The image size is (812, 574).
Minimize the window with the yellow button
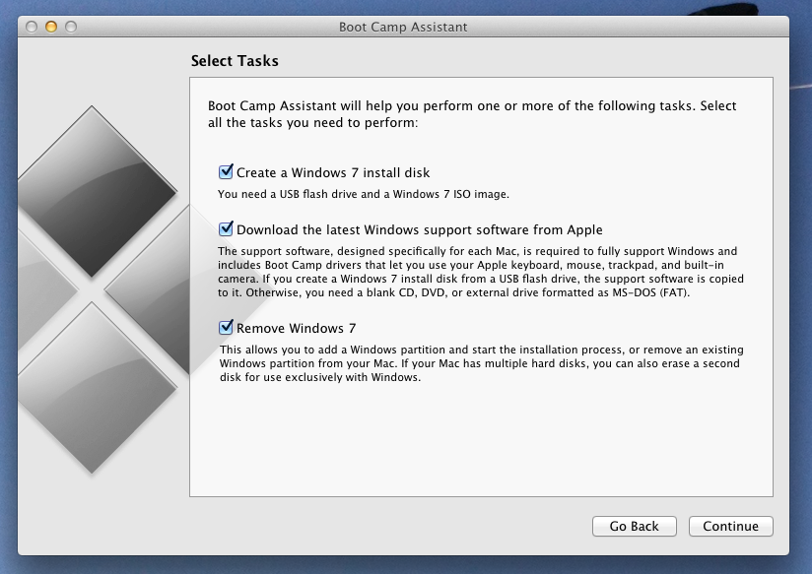[51, 27]
